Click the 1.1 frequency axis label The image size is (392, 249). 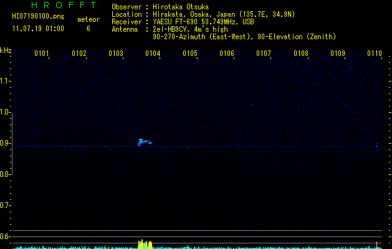tap(5, 81)
